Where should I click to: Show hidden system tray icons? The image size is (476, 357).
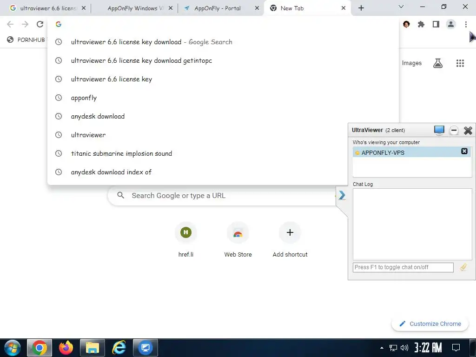click(x=382, y=348)
